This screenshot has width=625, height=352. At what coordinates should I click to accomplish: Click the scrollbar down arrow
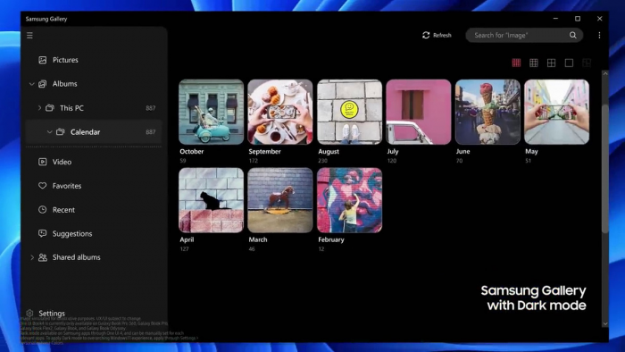coord(605,324)
